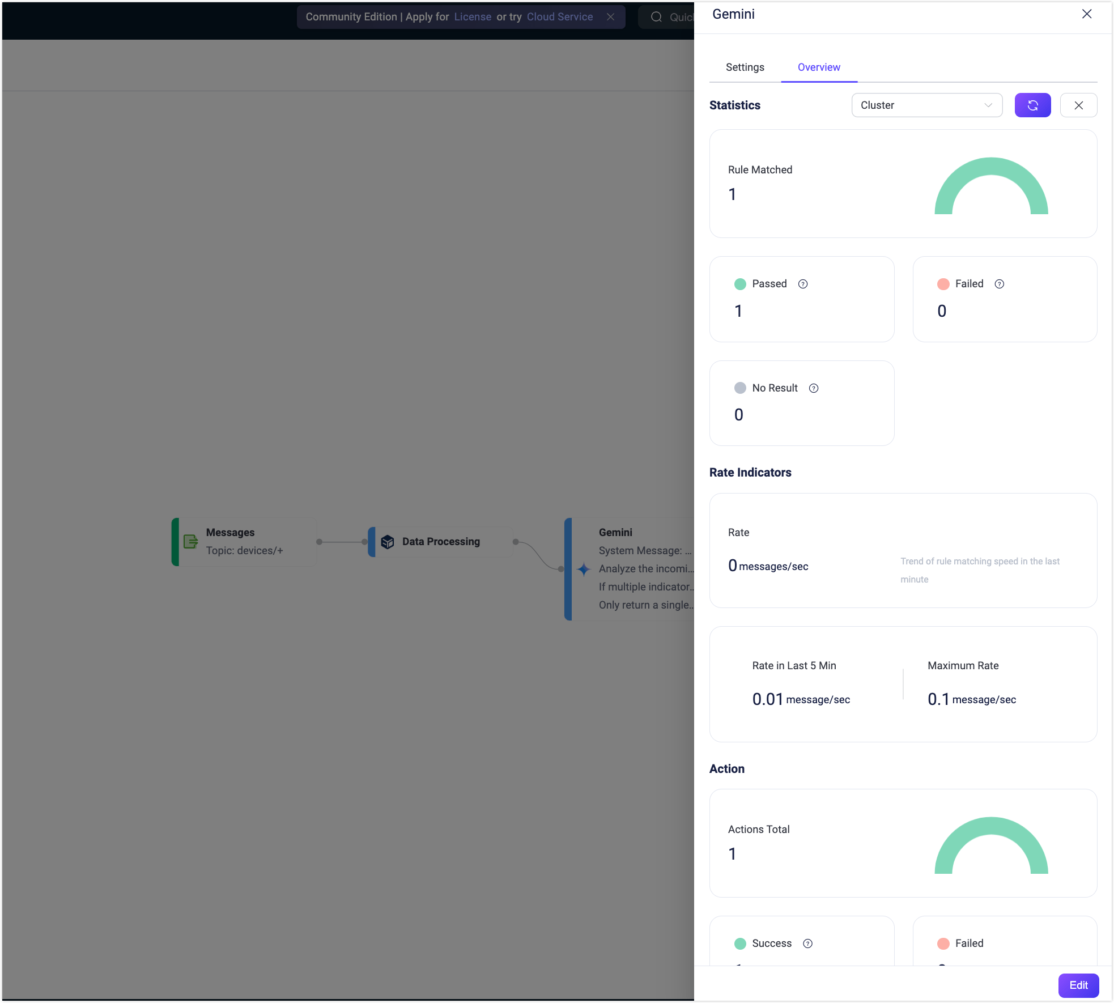Click the help icon beside Success
Screen dimensions: 1114x1003
[807, 943]
